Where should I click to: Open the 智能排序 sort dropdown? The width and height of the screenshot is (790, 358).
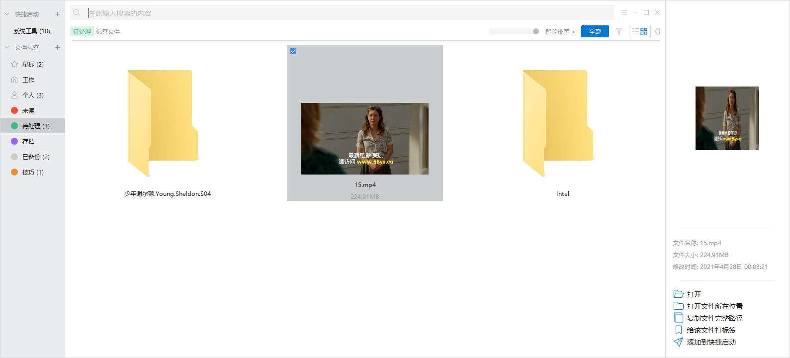(560, 31)
